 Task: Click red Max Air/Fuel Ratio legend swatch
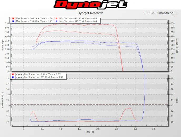pyautogui.click(x=13, y=74)
